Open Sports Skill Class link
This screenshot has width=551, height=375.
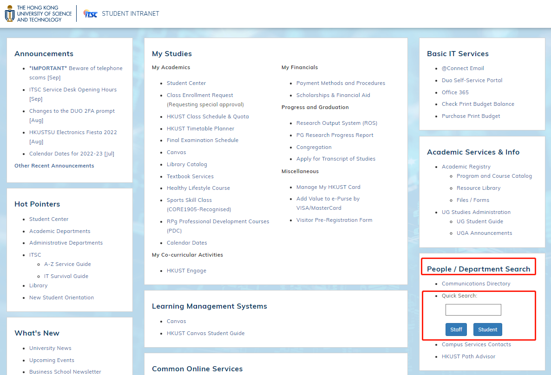[199, 204]
